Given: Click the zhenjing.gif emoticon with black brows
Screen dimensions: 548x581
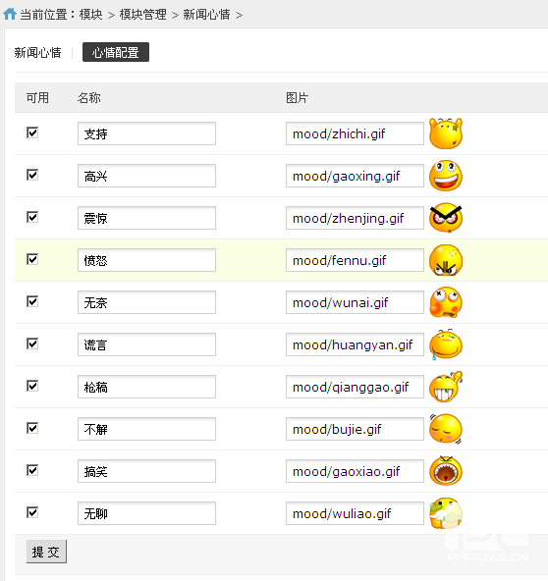Looking at the screenshot, I should tap(446, 218).
